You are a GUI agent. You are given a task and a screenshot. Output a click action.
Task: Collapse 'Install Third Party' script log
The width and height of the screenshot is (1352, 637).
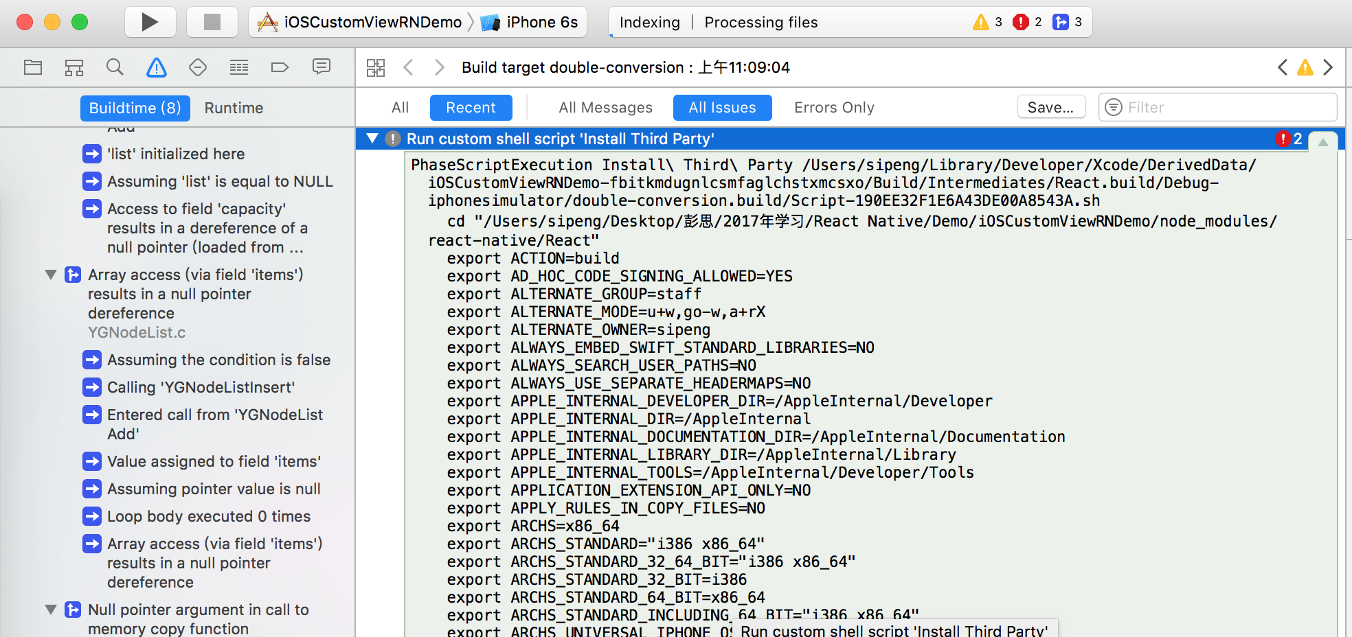[x=372, y=139]
